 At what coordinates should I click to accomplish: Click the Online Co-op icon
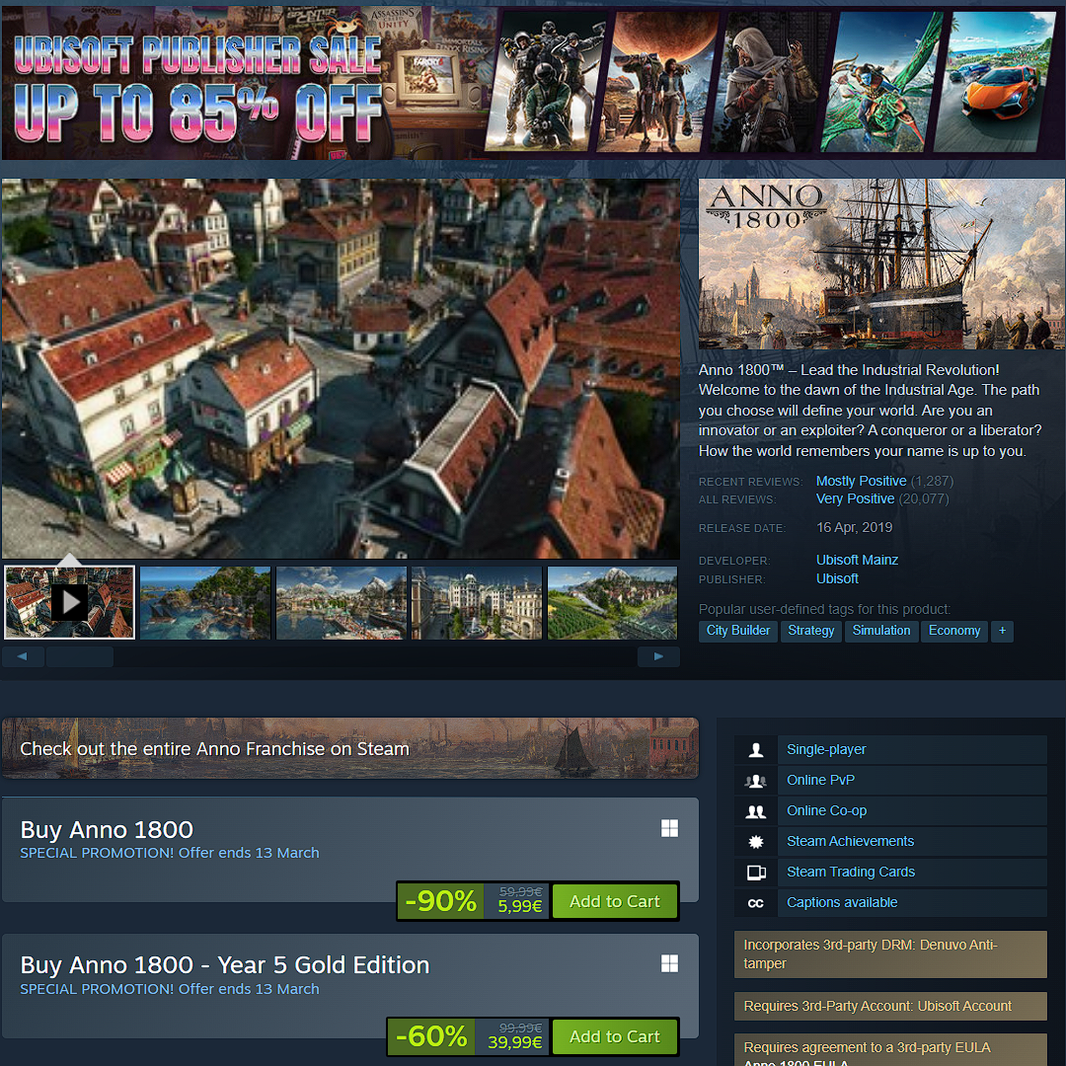point(755,811)
